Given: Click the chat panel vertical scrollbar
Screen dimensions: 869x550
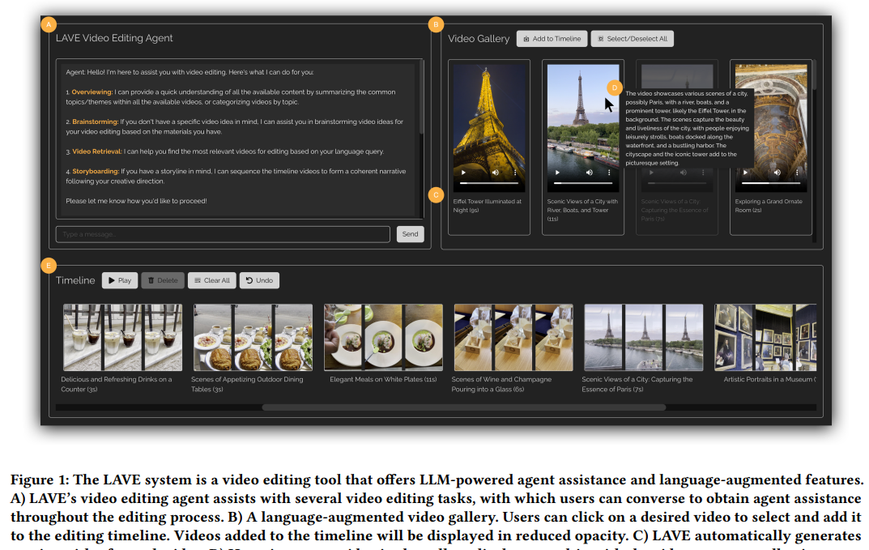Looking at the screenshot, I should (422, 97).
